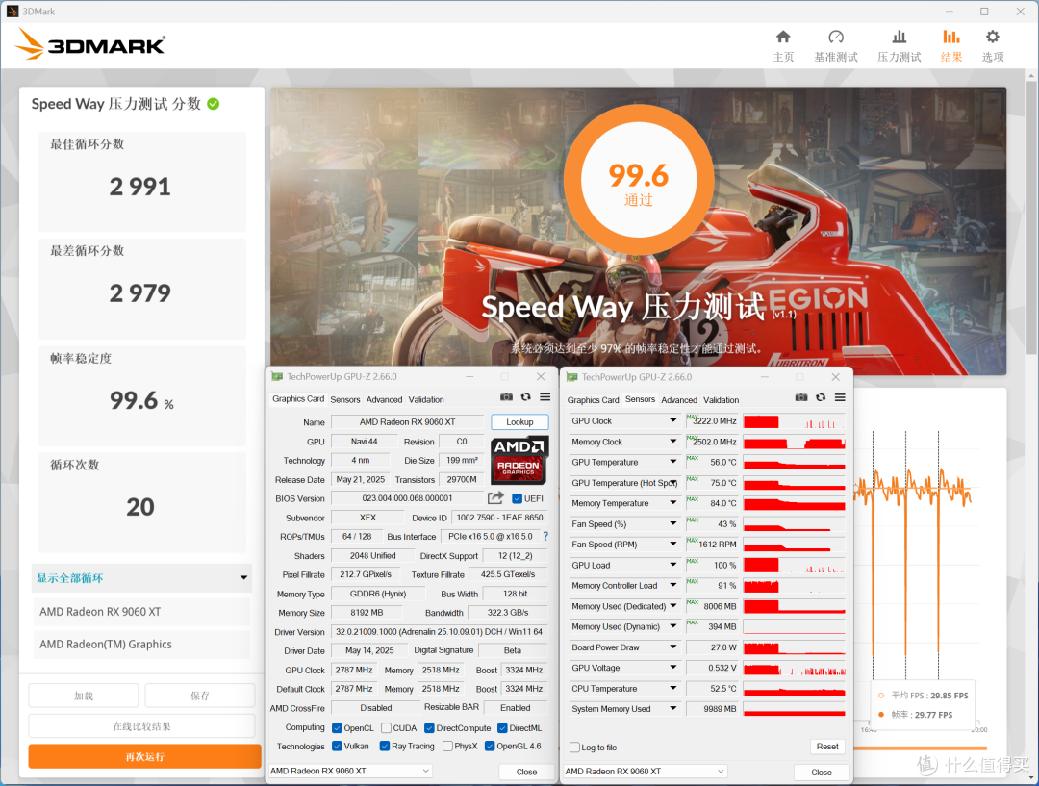Take screenshot in GPU-Z Sensors window
Viewport: 1039px width, 786px height.
801,397
